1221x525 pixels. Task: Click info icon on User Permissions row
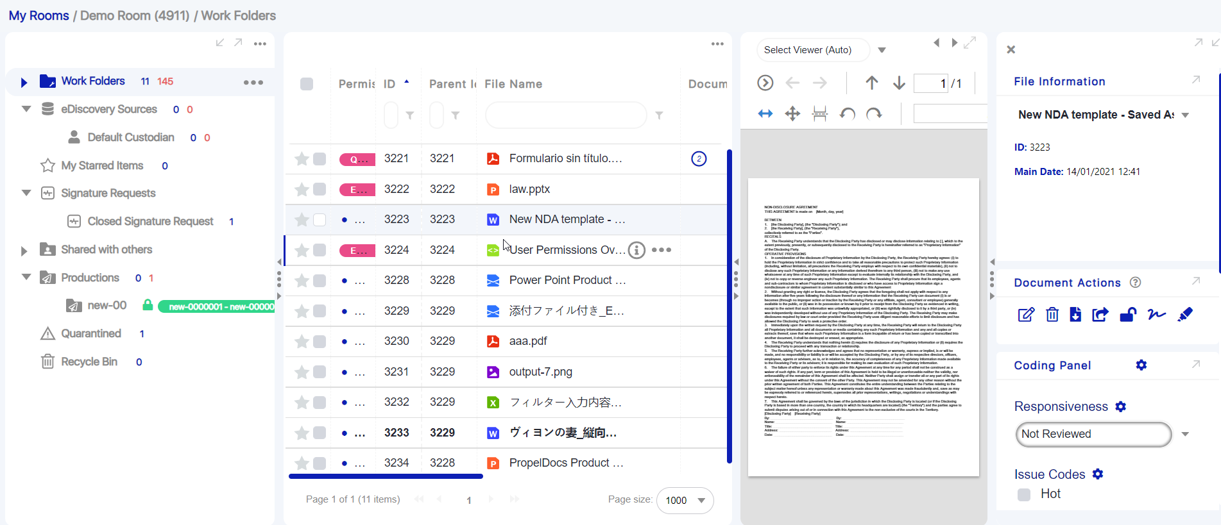[x=636, y=250]
